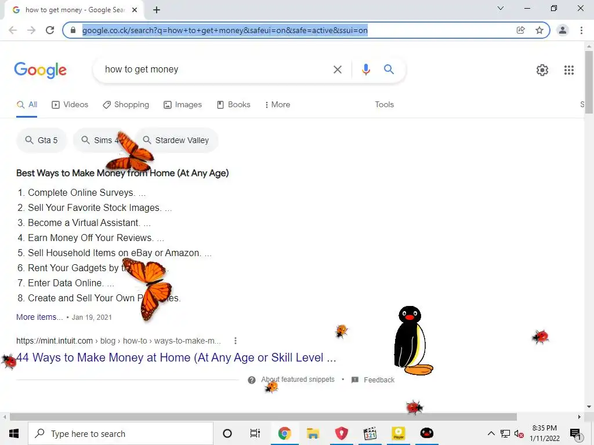594x445 pixels.
Task: Expand the More search categories menu
Action: (x=278, y=105)
